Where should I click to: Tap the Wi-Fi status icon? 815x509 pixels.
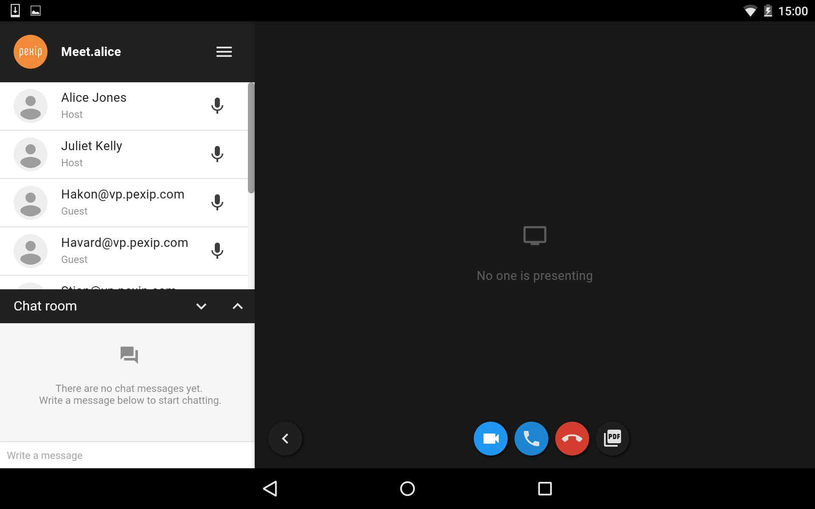tap(750, 11)
